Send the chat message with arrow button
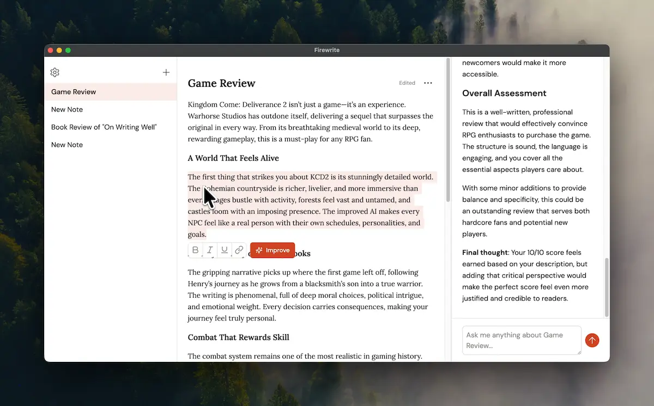Screen dimensions: 654x406 click(x=592, y=341)
